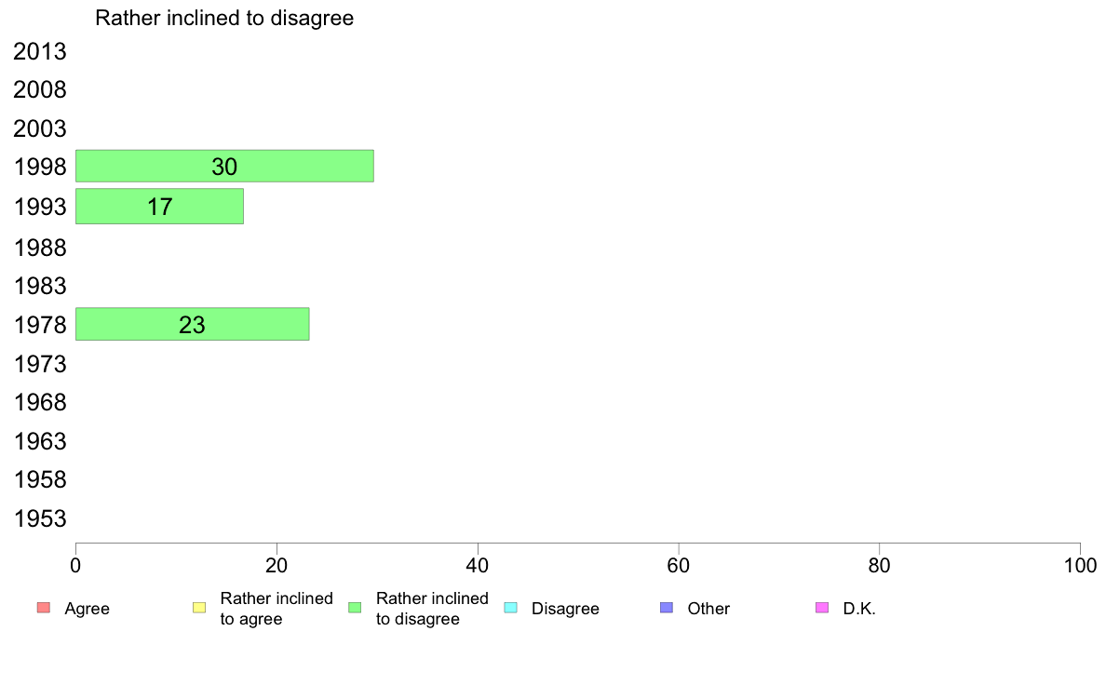The image size is (1106, 685).
Task: Click the 1953 year label
Action: 39,519
